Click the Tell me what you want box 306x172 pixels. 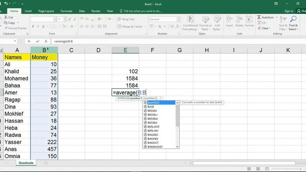141,11
